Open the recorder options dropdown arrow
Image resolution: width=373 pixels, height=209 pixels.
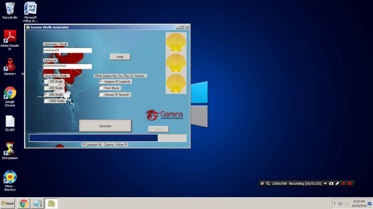325,183
